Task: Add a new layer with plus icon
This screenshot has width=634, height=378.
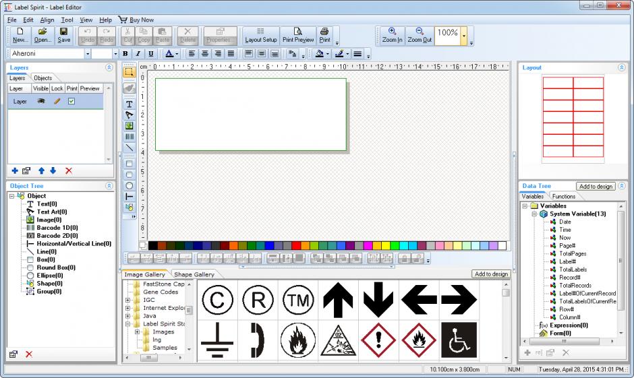Action: click(15, 171)
